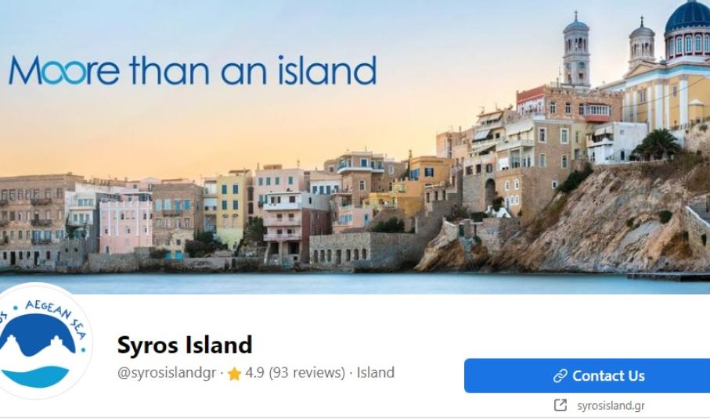The width and height of the screenshot is (710, 419).
Task: Click the chain link icon in Contact Us
Action: pos(560,375)
